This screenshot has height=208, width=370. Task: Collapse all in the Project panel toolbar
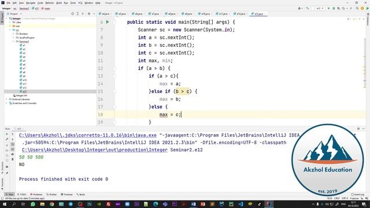83,14
